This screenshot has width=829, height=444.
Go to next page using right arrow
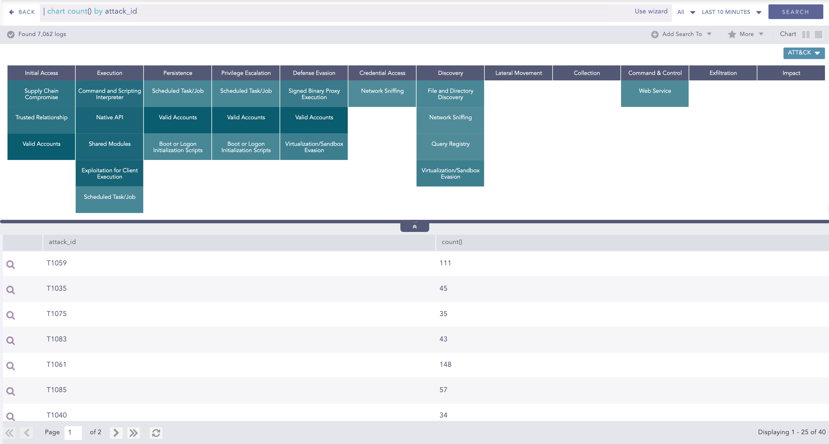[116, 433]
